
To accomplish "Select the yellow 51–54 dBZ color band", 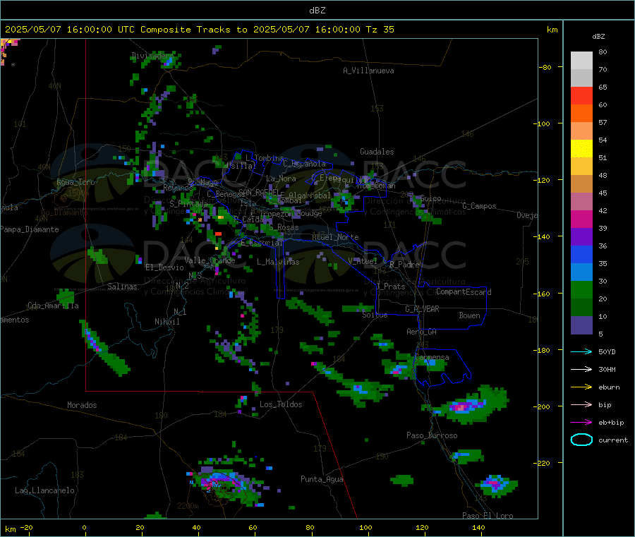I will pos(581,149).
